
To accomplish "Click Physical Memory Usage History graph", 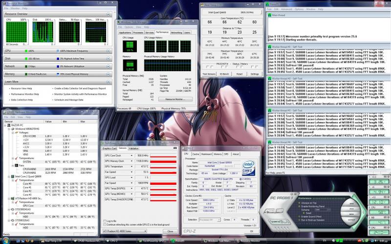I will click(x=168, y=65).
